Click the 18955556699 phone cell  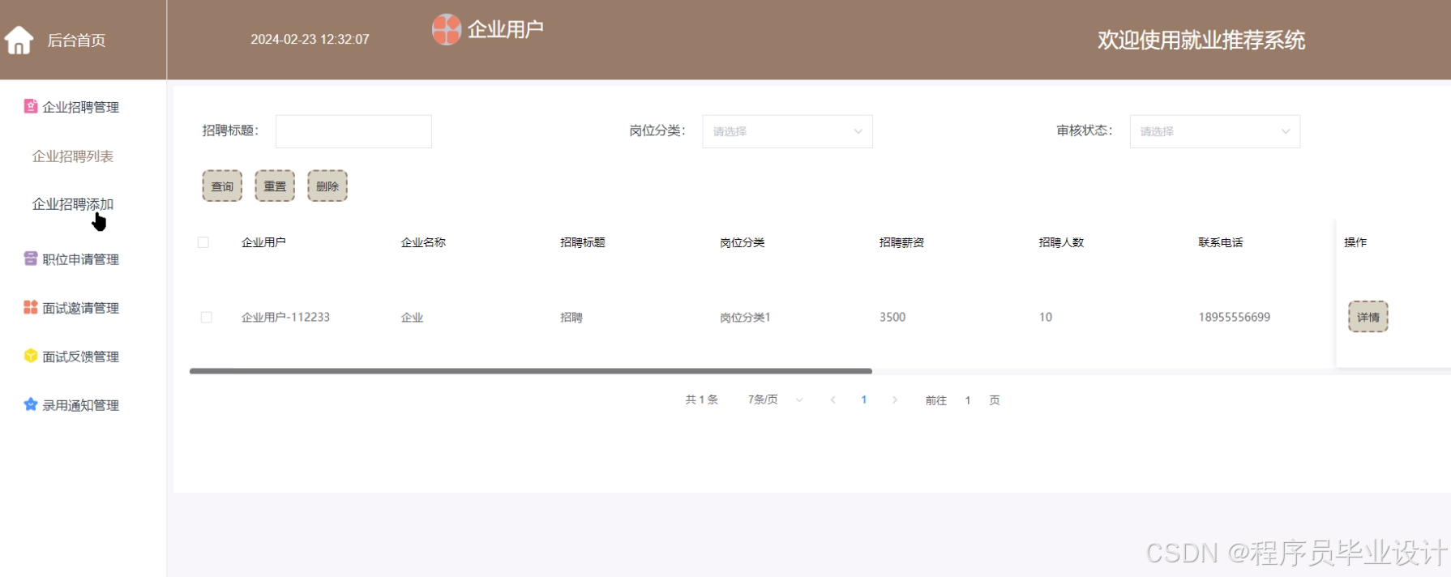pos(1235,317)
